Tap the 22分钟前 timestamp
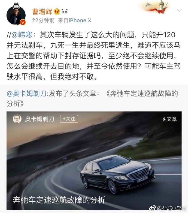The width and height of the screenshot is (188, 213). pos(43,20)
